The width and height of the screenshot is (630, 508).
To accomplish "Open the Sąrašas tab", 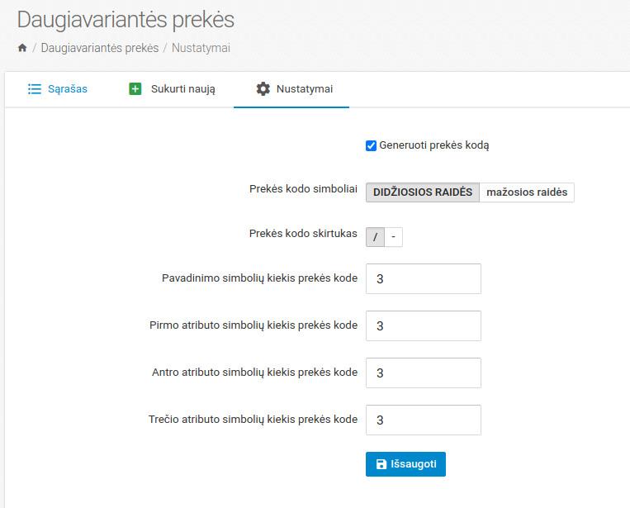I will pyautogui.click(x=68, y=88).
